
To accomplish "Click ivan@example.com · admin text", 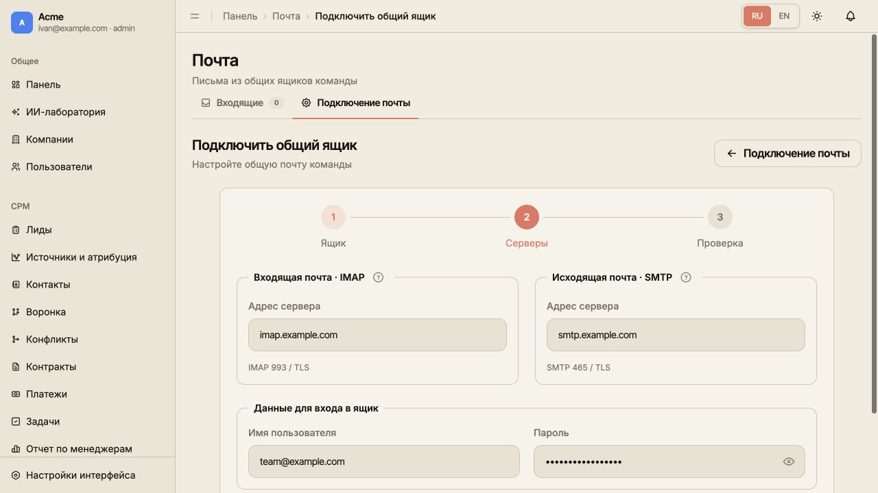I will [86, 29].
